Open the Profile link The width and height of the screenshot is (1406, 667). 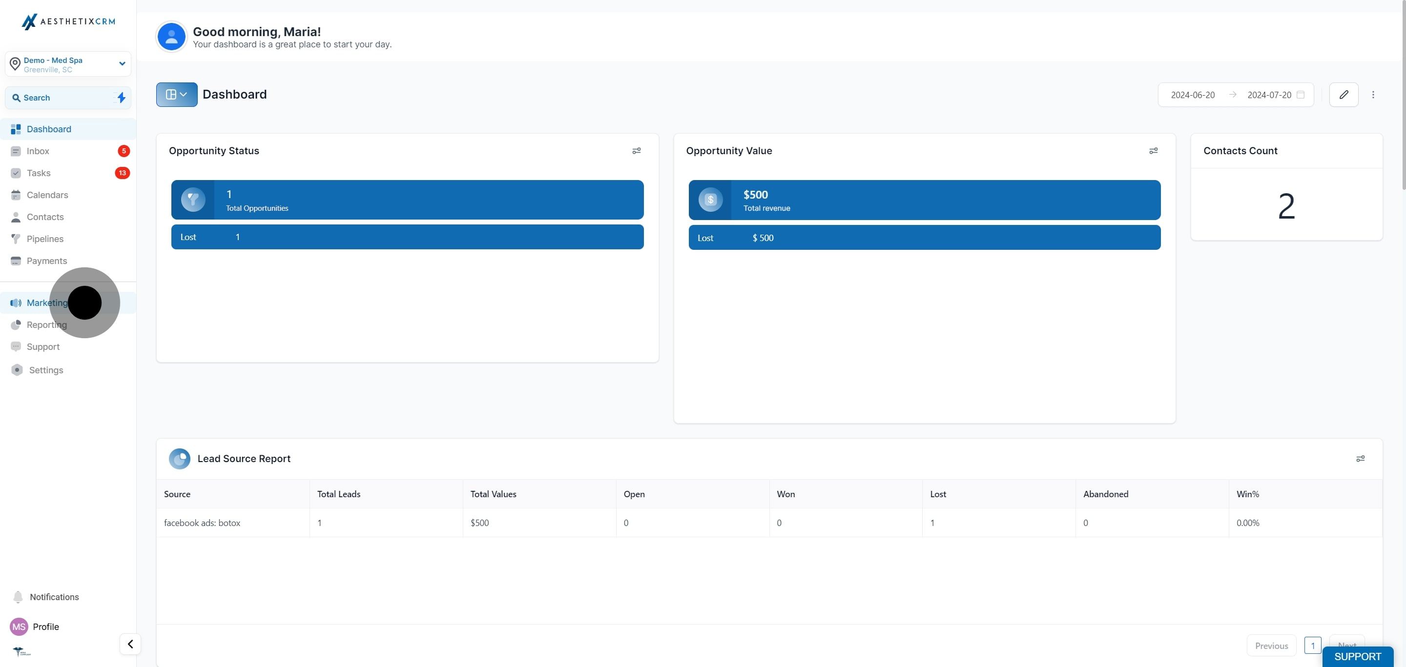pyautogui.click(x=46, y=627)
